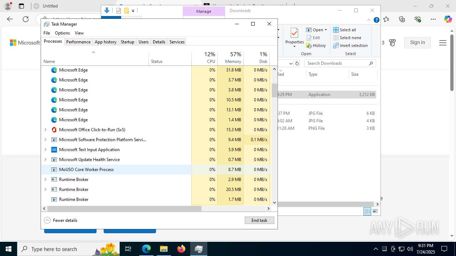Switch Explorer to details view icon
Screen dimensions: 456x256
(x=367, y=211)
